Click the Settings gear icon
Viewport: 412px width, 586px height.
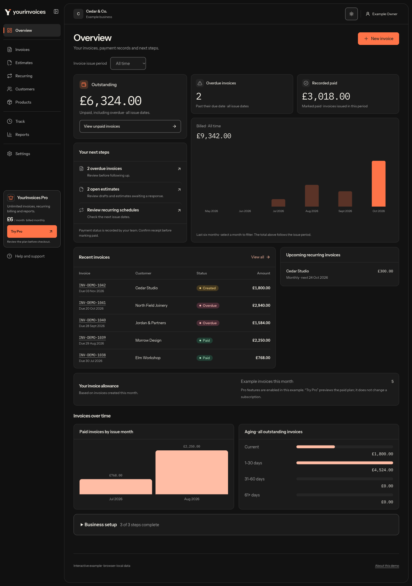[x=10, y=154]
